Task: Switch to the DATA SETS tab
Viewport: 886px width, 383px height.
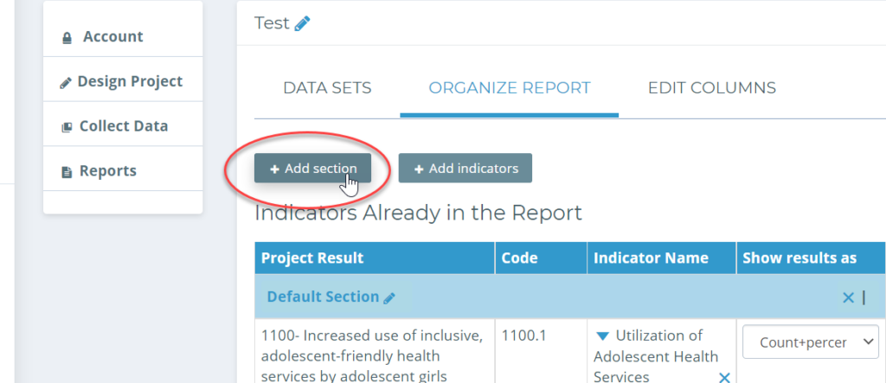Action: [x=327, y=88]
